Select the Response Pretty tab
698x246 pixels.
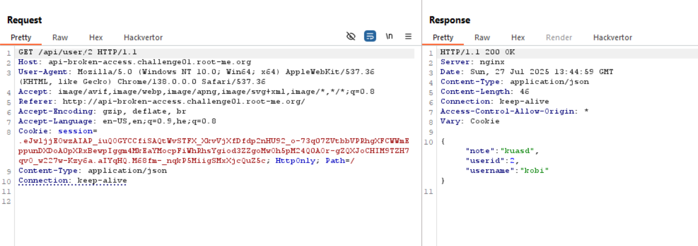click(443, 37)
